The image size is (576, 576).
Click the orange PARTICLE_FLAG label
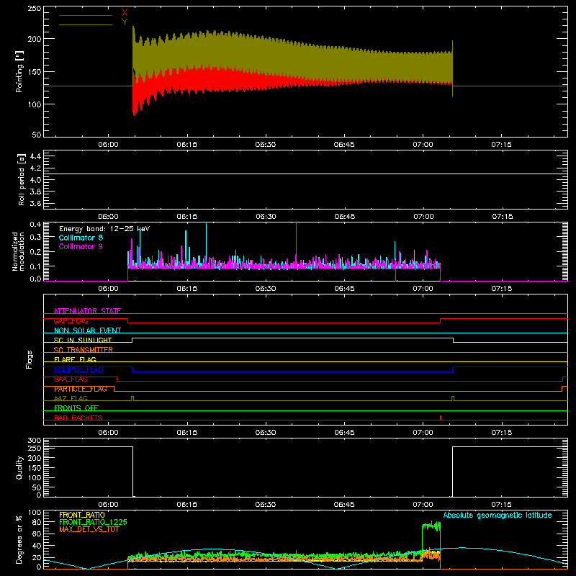point(81,389)
